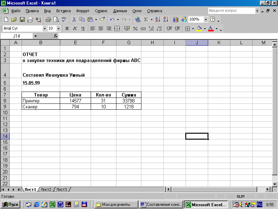Screen dimensions: 278x209
Task: Apply the yellow fill color
Action: coord(199,29)
